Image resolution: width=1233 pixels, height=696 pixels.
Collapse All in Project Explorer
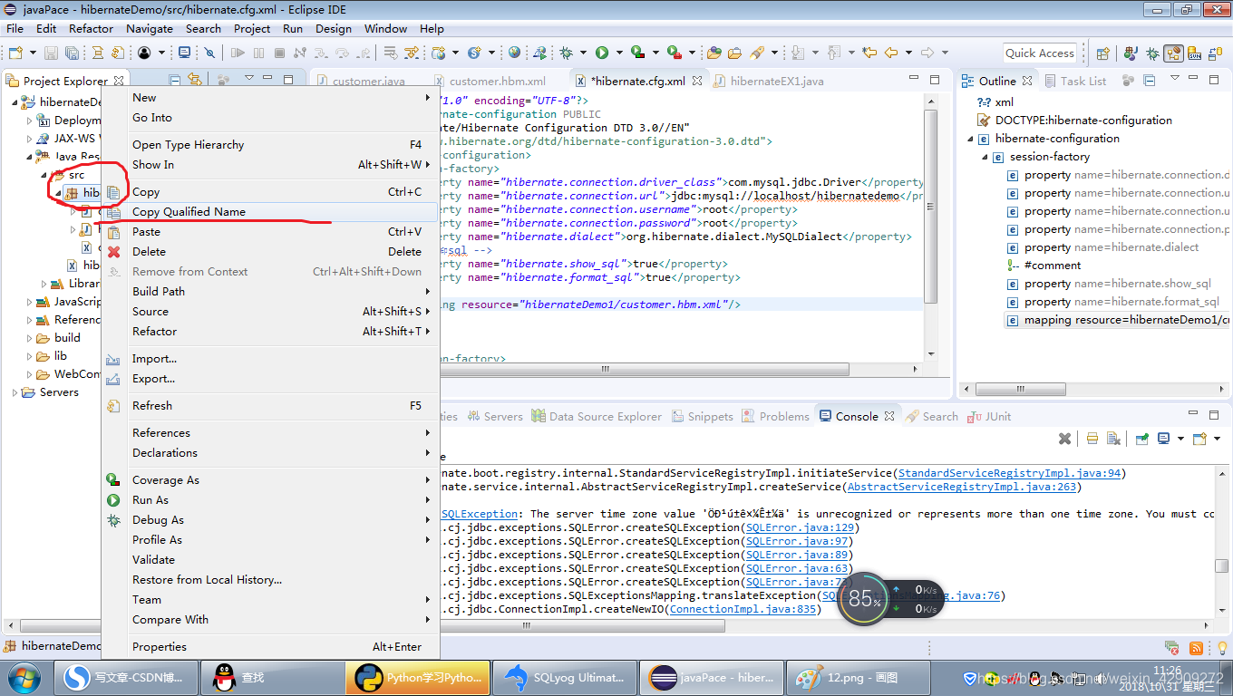click(175, 81)
